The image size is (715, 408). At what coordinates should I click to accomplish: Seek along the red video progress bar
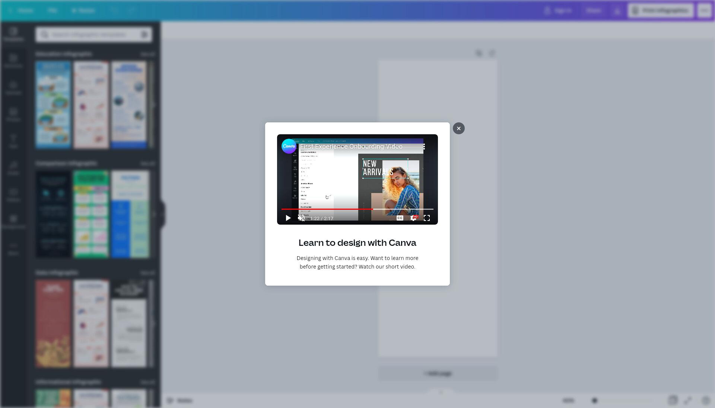(x=357, y=209)
